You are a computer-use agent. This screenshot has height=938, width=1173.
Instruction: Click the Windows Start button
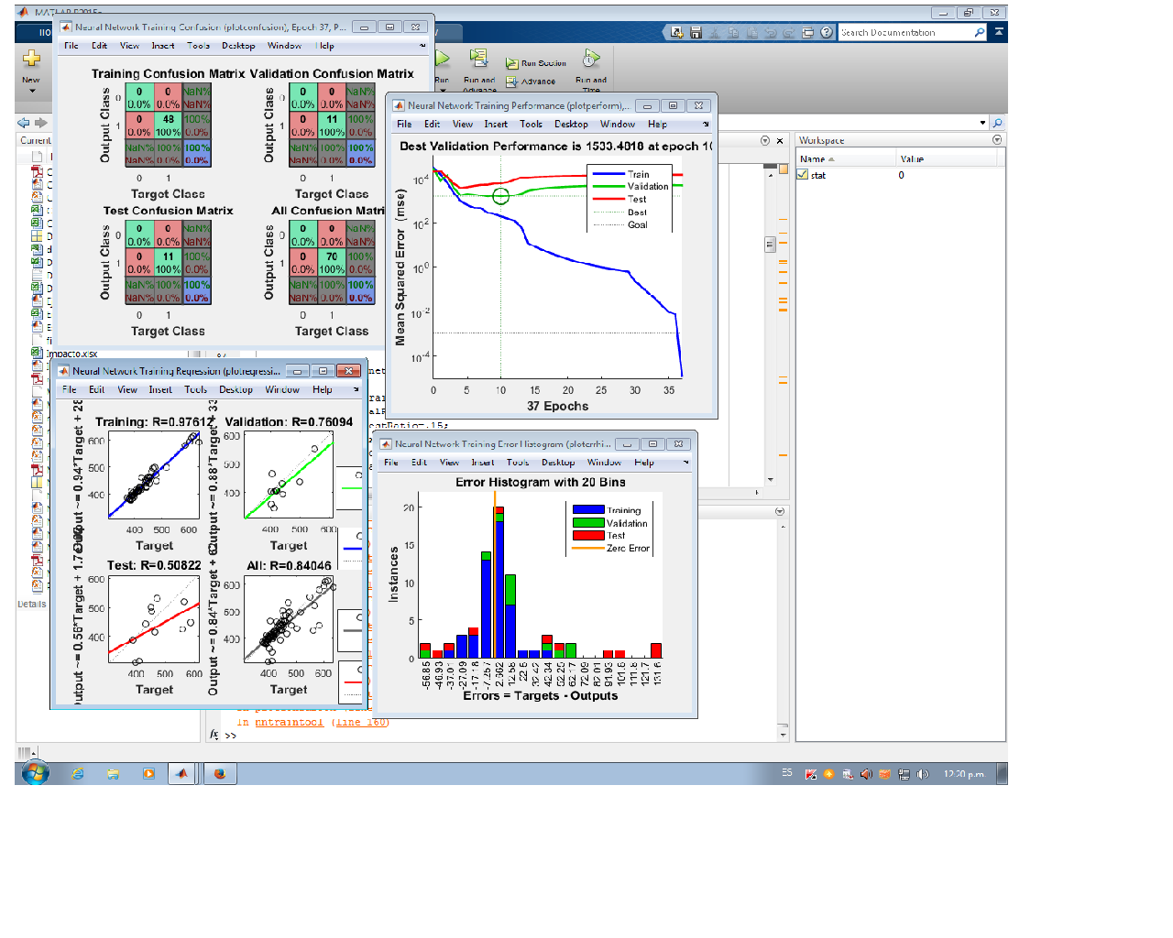[x=36, y=773]
